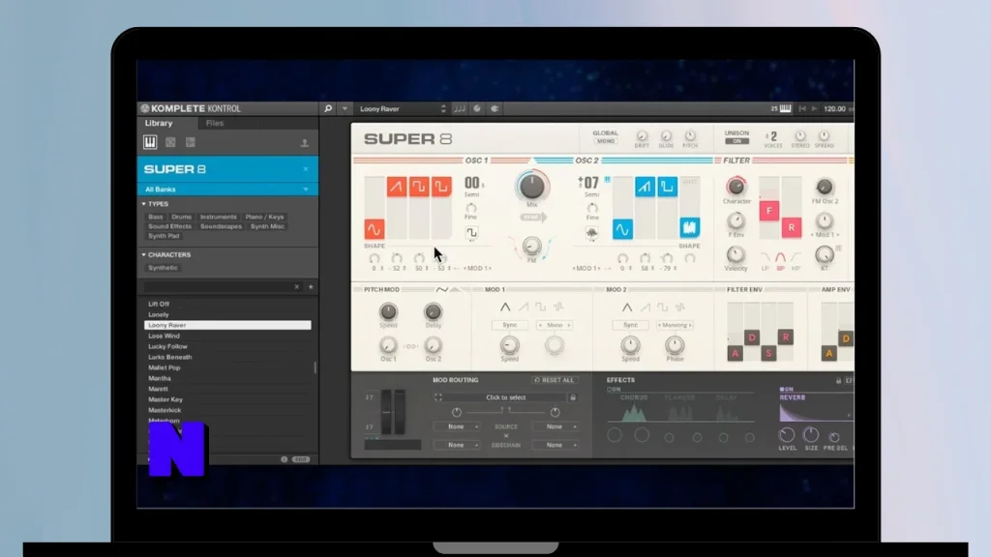The image size is (991, 557).
Task: Open the left SIDECHAIN None dropdown
Action: 457,445
